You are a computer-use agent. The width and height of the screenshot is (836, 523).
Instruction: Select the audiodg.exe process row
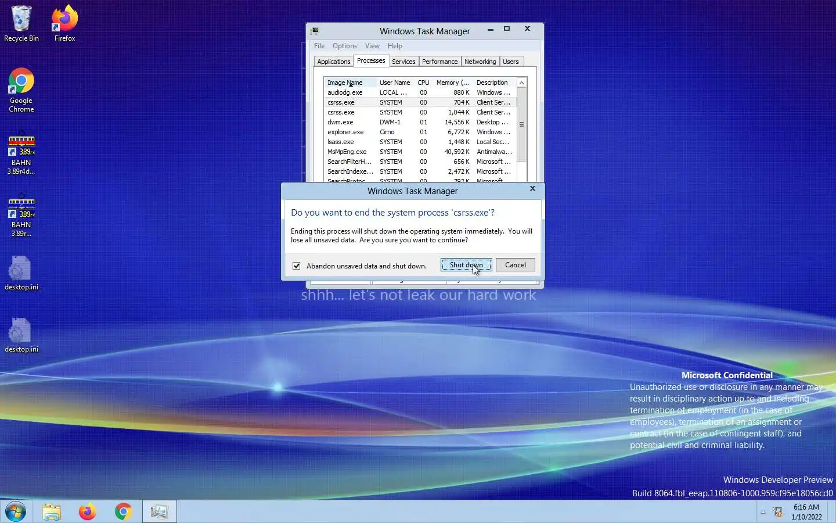[x=420, y=92]
